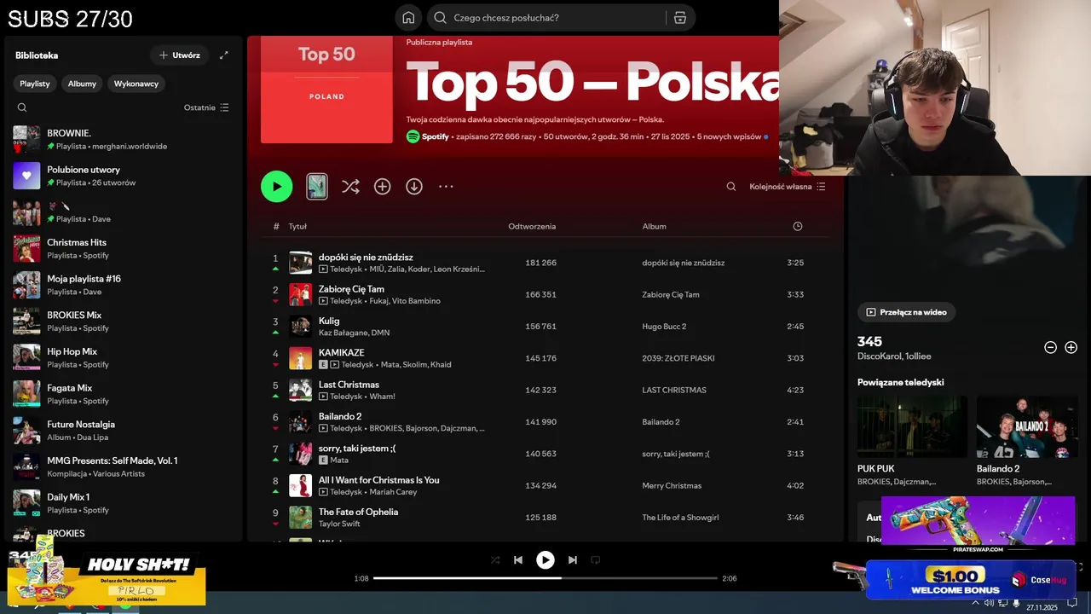1091x614 pixels.
Task: Open the Fagata Mix playlist
Action: tap(124, 394)
